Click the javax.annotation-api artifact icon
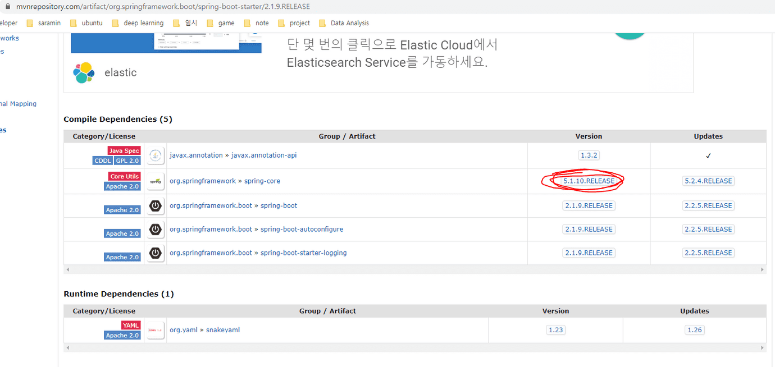 click(155, 155)
